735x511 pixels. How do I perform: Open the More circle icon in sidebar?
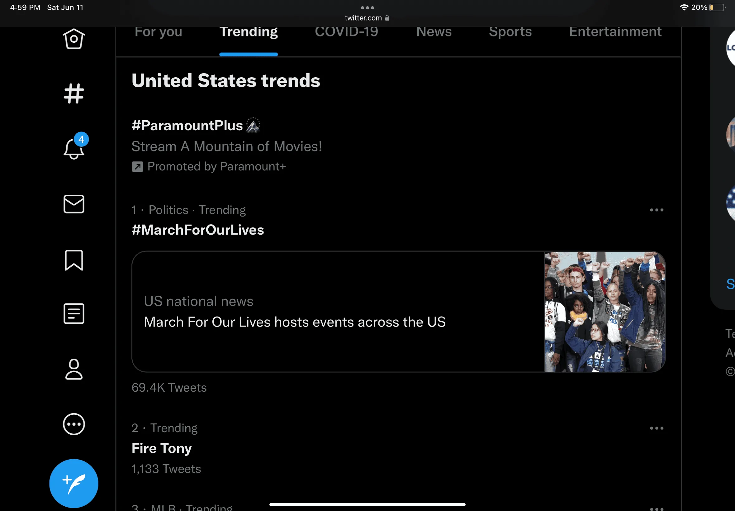point(73,424)
